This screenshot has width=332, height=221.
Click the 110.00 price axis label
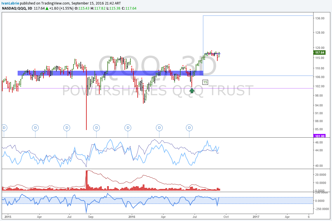(320, 68)
